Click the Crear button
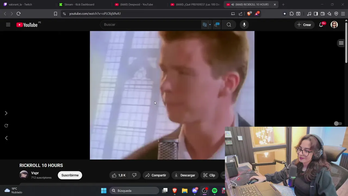Image resolution: width=348 pixels, height=196 pixels. (x=304, y=25)
